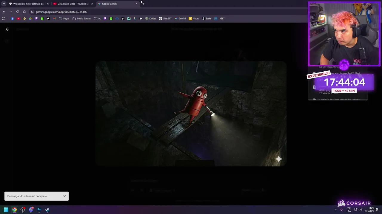Open the Stake bookmark
This screenshot has width=382, height=214.
click(207, 18)
